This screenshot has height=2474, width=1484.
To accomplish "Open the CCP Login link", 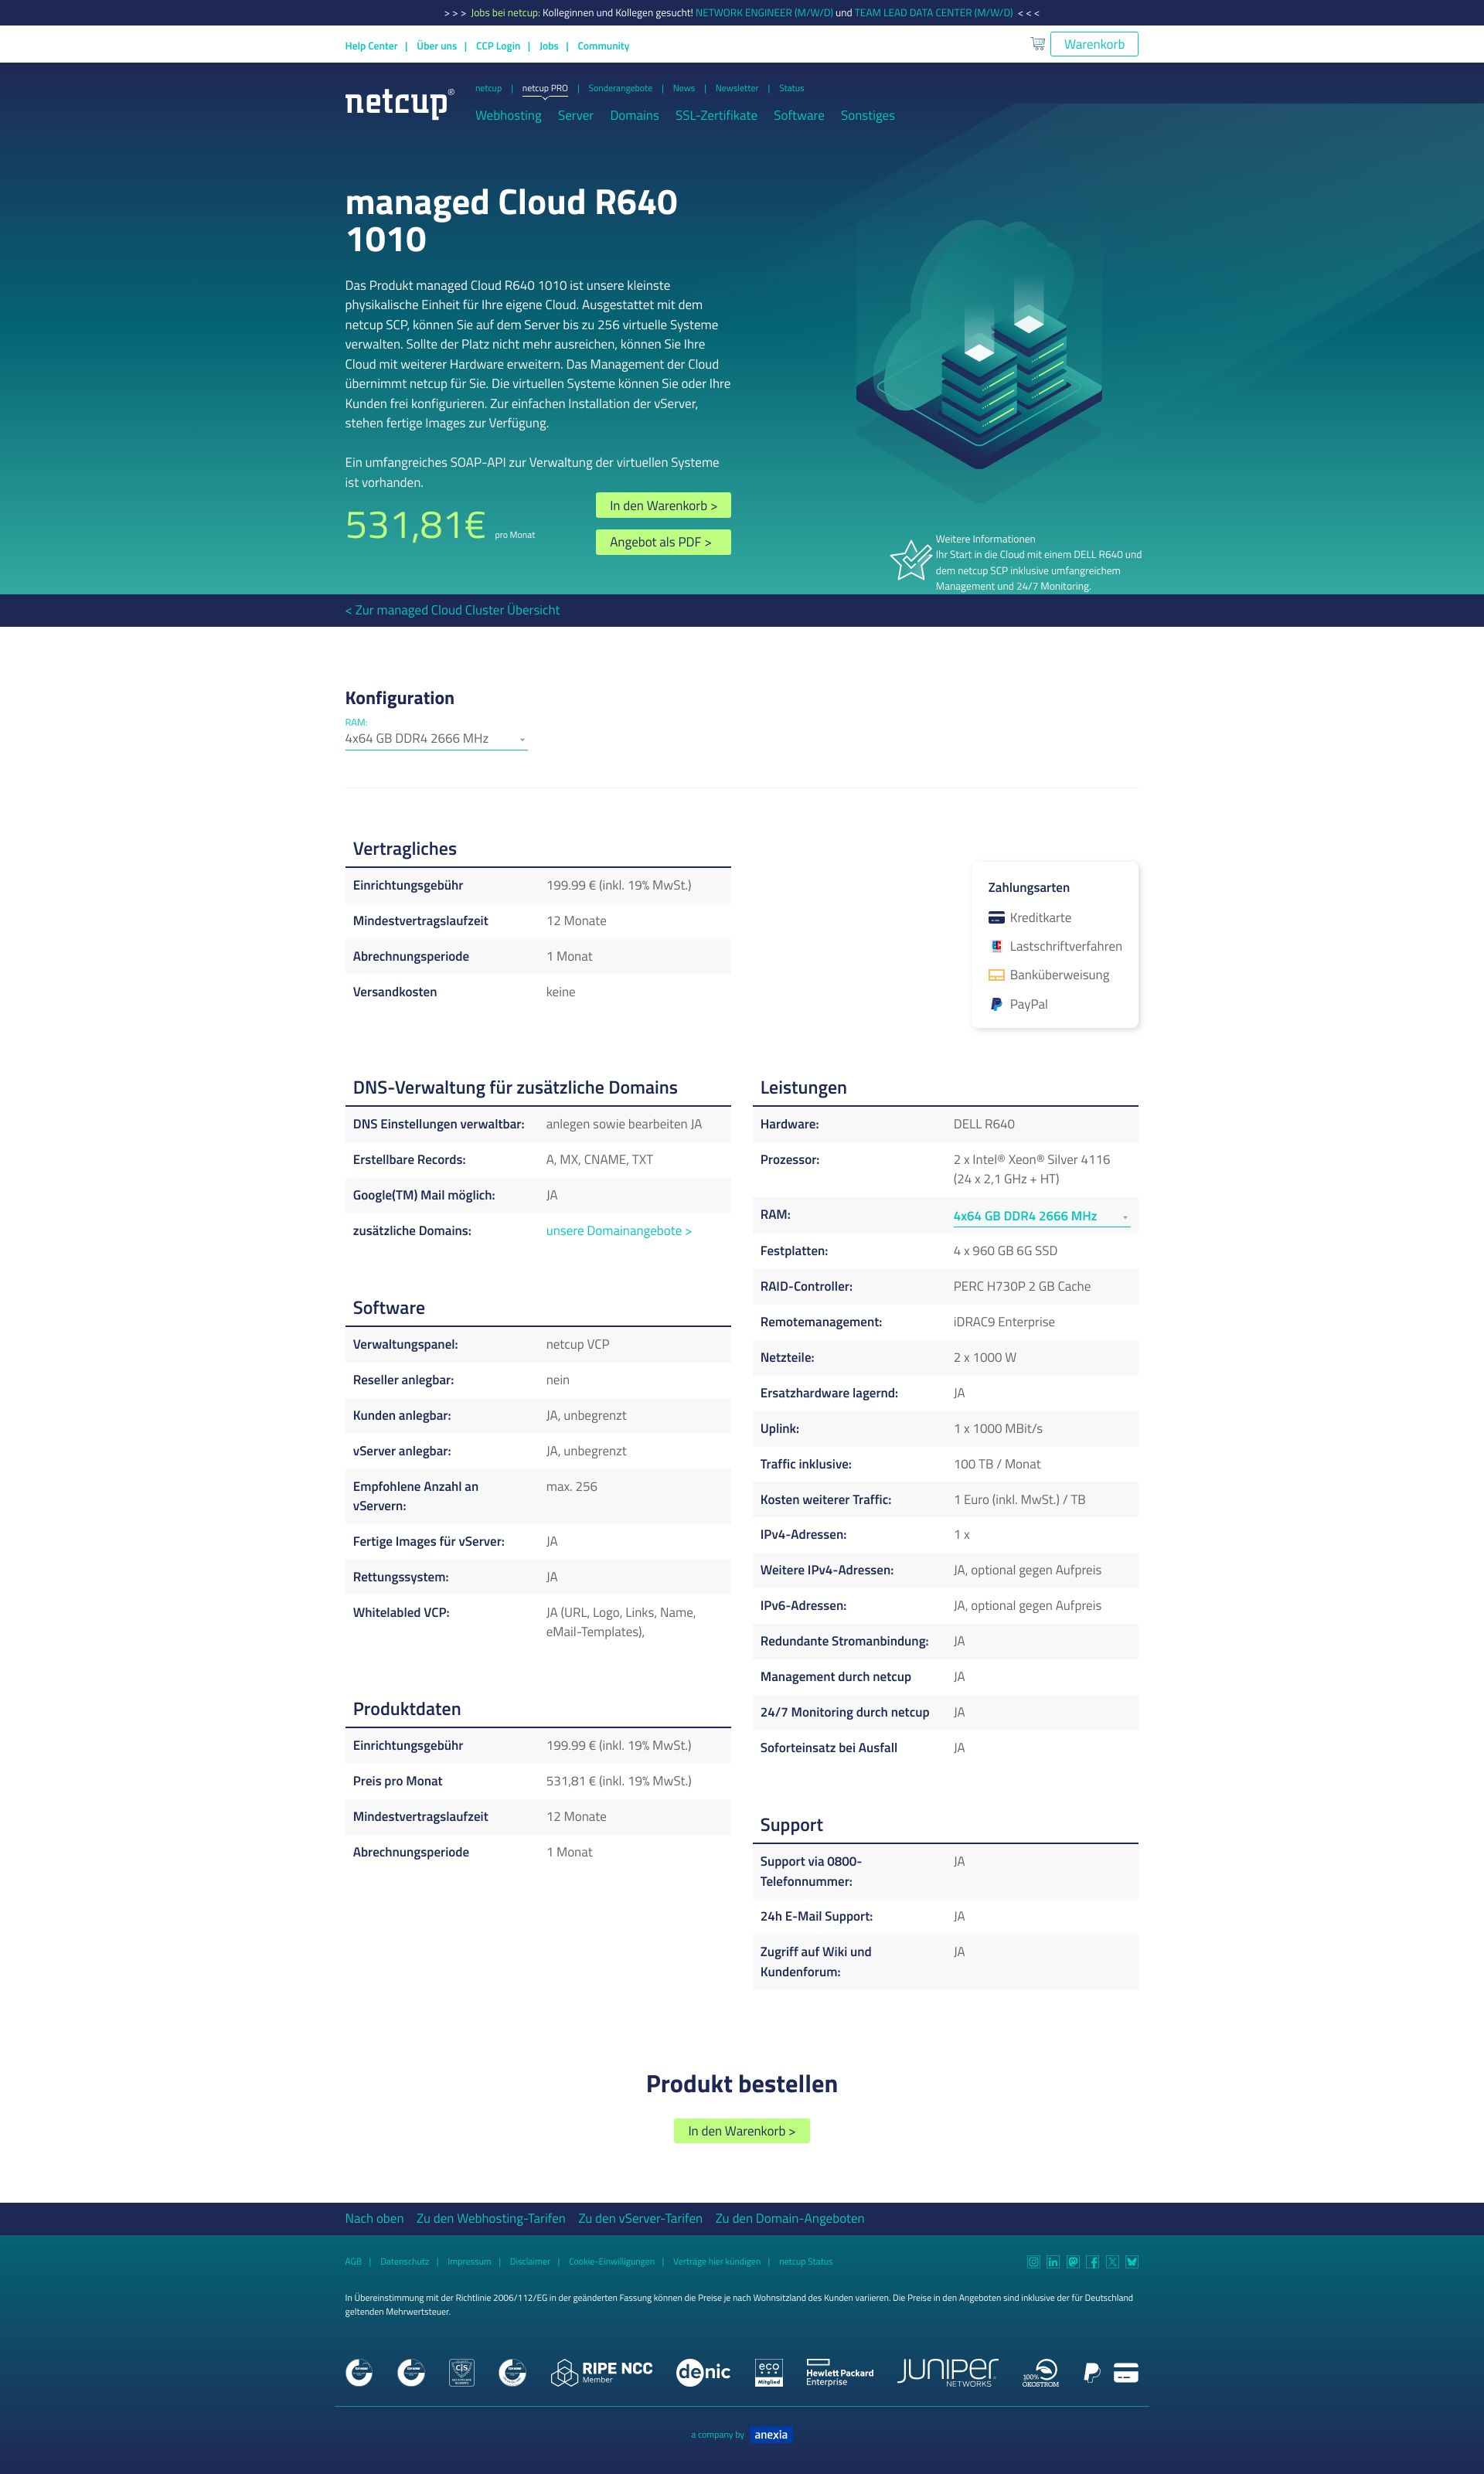I will tap(498, 46).
